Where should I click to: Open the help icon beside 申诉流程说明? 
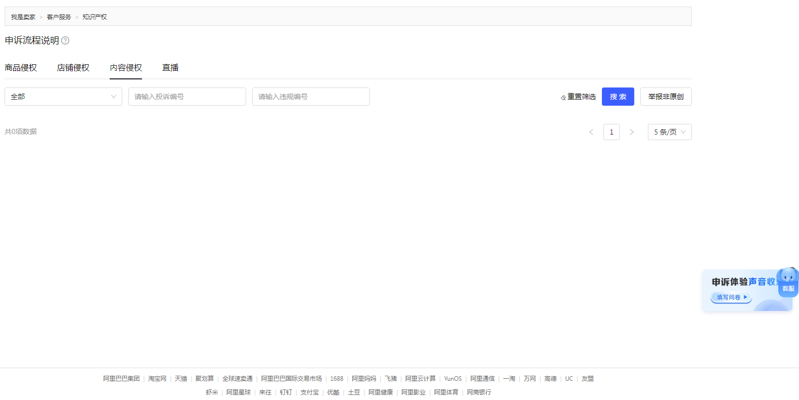pyautogui.click(x=65, y=40)
